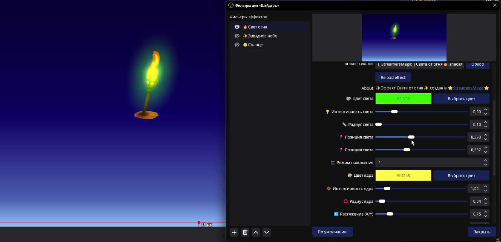
Task: Click the add filter plus icon
Action: (x=234, y=232)
